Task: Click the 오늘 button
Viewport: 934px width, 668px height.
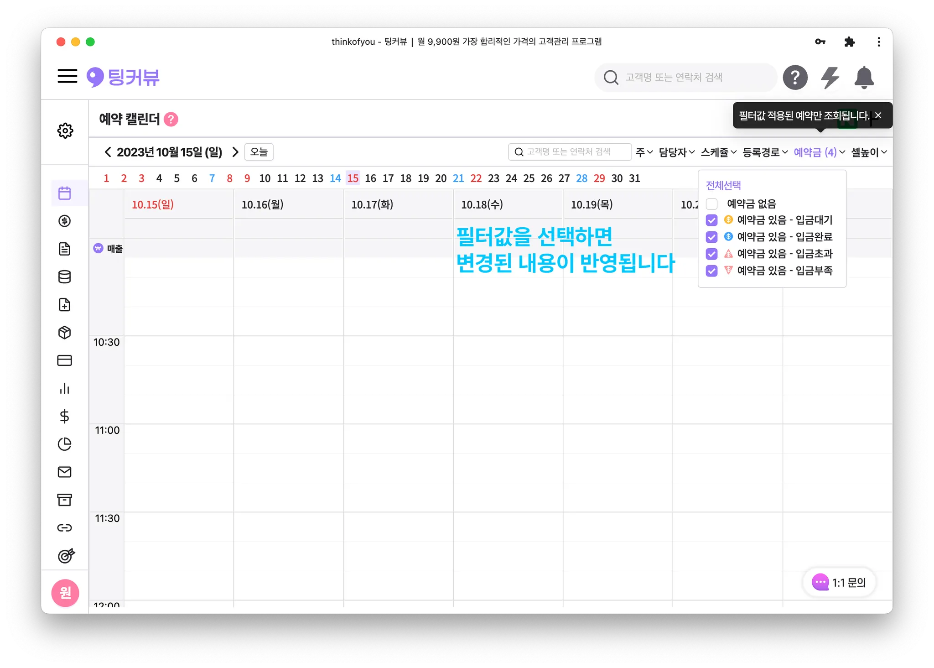Action: (259, 152)
